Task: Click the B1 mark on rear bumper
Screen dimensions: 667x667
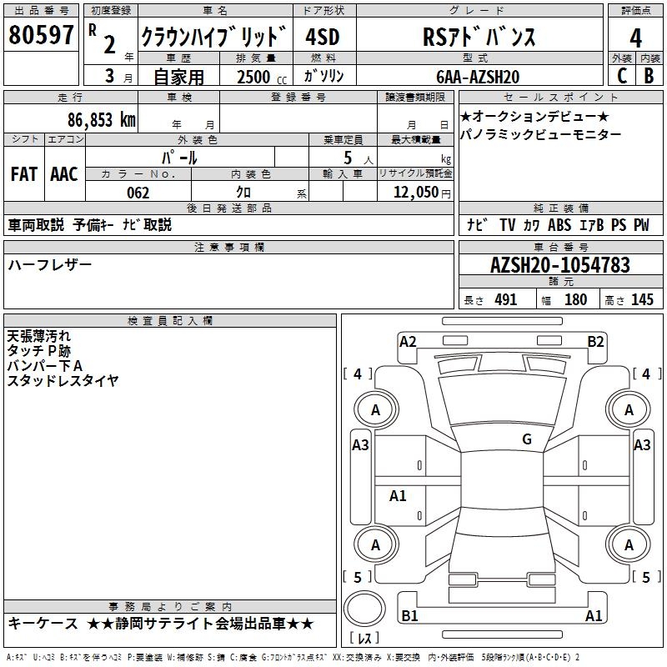Action: coord(409,615)
